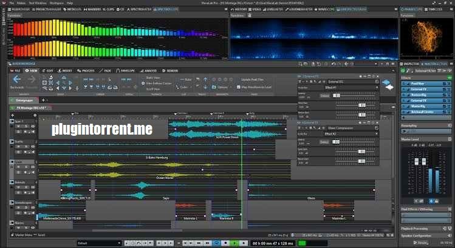
Task: Open the INSPECTOR panel tab
Action: (409, 64)
